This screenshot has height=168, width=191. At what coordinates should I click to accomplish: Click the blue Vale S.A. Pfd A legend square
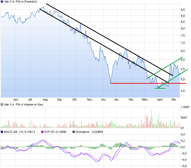pos(2,2)
